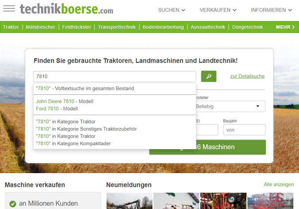Click the green search key button
299x209 pixels.
pyautogui.click(x=209, y=76)
